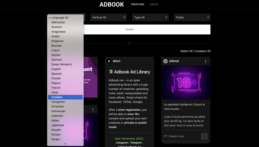This screenshot has width=259, height=147.
Task: Click Select All link
Action: (186, 51)
